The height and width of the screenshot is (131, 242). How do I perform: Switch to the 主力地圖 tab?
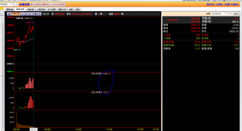click(x=51, y=9)
